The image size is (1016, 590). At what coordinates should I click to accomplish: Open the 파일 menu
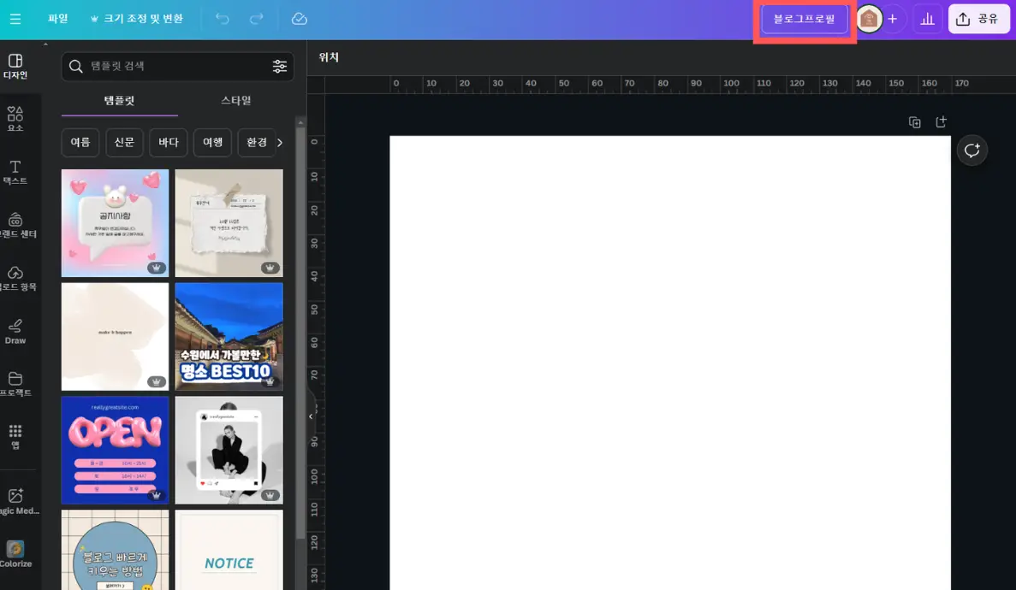(x=57, y=19)
